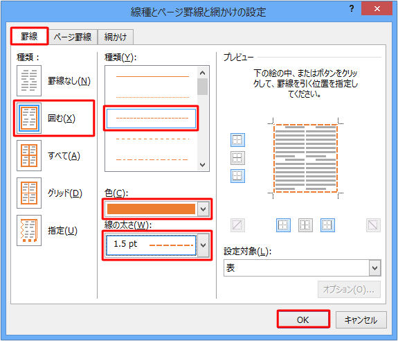
Task: Select the wide-dash line style
Action: (152, 139)
